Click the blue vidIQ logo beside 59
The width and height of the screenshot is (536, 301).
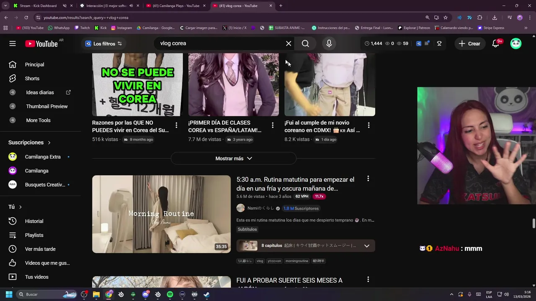click(x=418, y=43)
